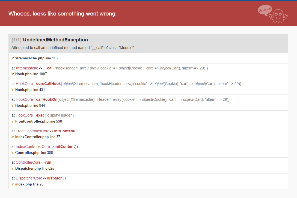The image size is (297, 198).
Task: Click the DispatcherCore class name
Action: click(29, 178)
